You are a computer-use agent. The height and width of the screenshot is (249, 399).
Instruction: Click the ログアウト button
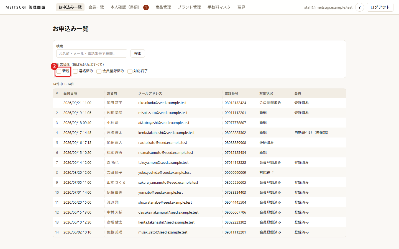[380, 7]
